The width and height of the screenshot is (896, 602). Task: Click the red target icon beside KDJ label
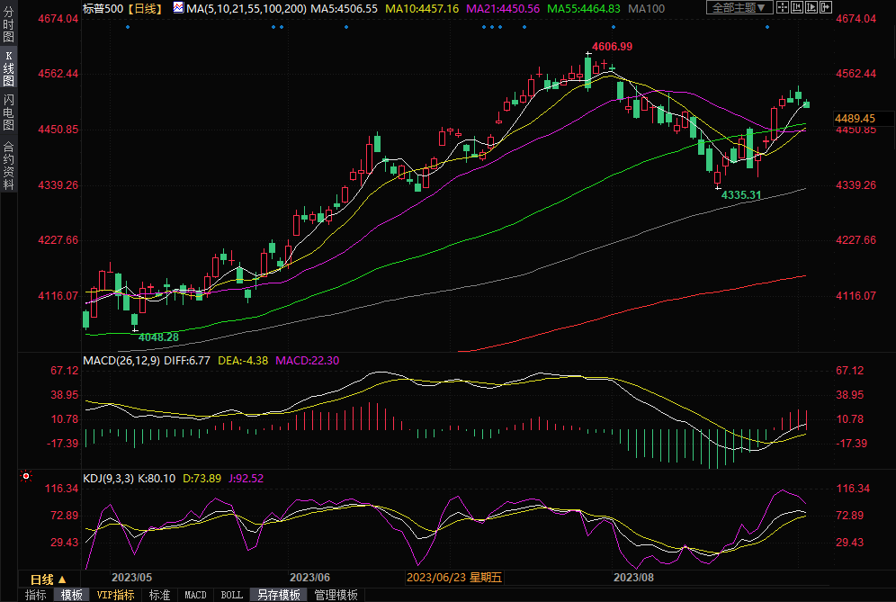[x=26, y=476]
